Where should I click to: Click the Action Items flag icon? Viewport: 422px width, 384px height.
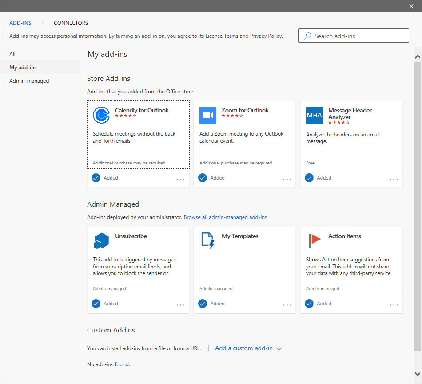click(x=315, y=240)
